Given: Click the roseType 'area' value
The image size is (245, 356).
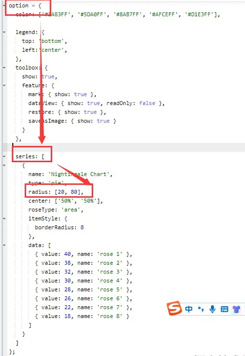Looking at the screenshot, I should [x=70, y=210].
